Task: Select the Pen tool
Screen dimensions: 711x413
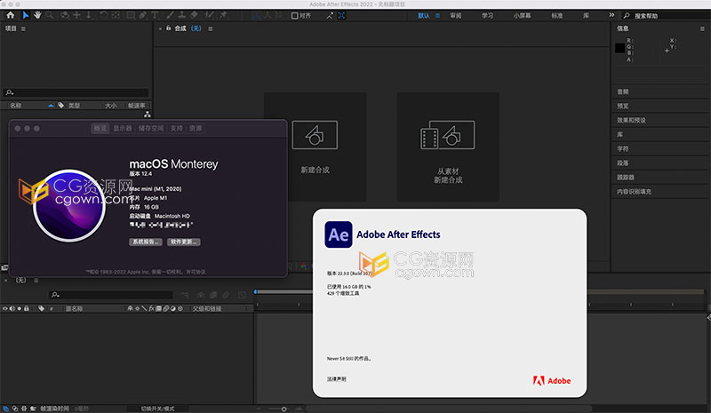Action: (x=143, y=15)
